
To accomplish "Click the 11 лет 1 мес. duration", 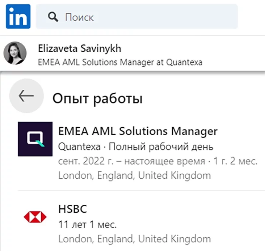I will [x=88, y=225].
